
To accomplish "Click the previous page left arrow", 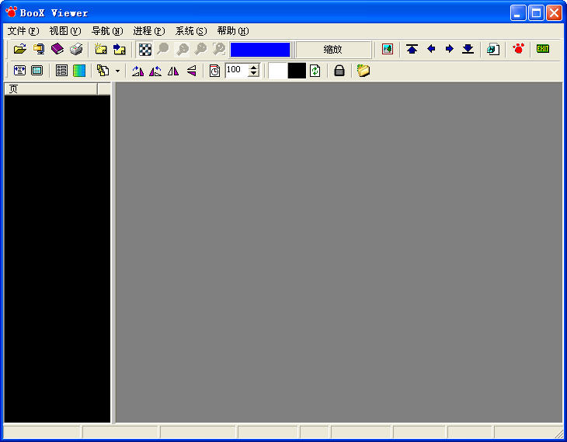I will (430, 49).
